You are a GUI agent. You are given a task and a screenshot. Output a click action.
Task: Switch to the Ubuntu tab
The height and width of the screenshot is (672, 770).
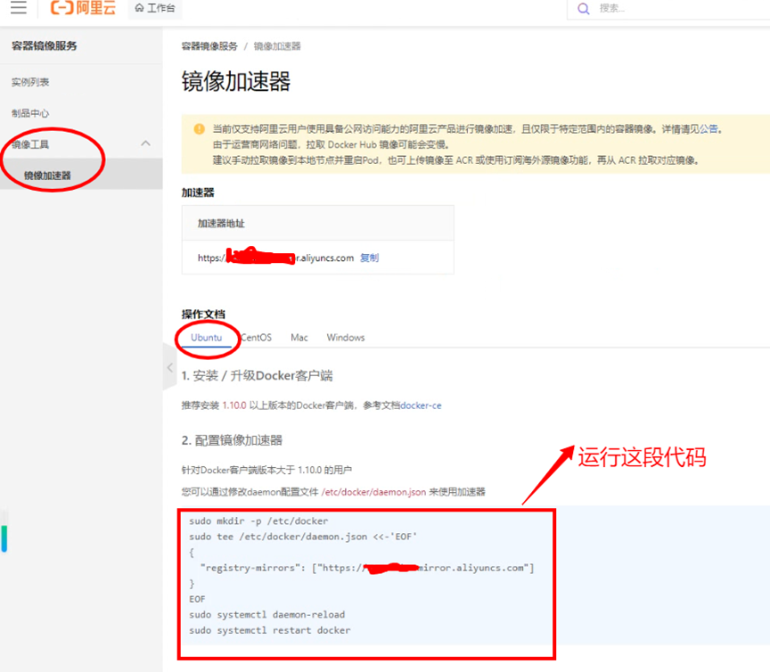pos(206,338)
